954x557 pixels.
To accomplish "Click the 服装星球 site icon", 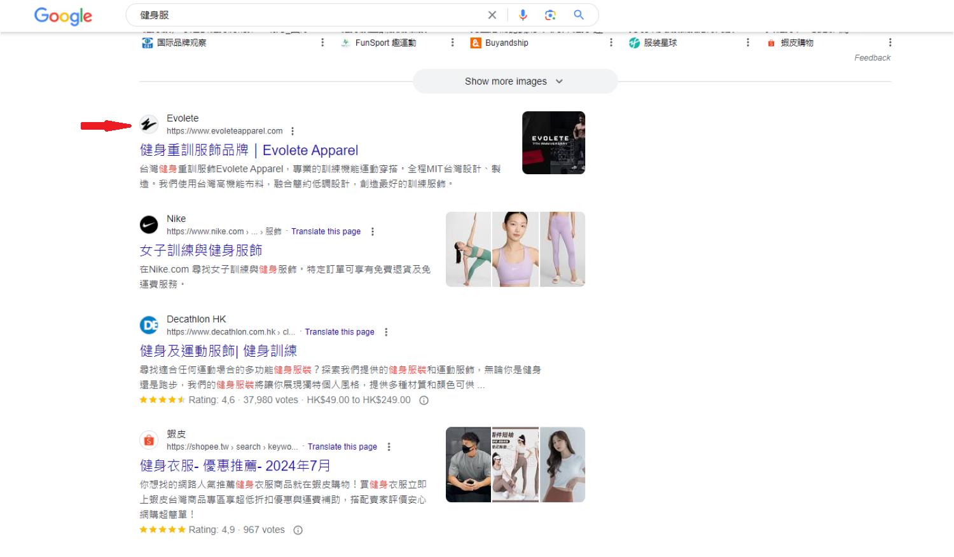I will click(x=633, y=43).
